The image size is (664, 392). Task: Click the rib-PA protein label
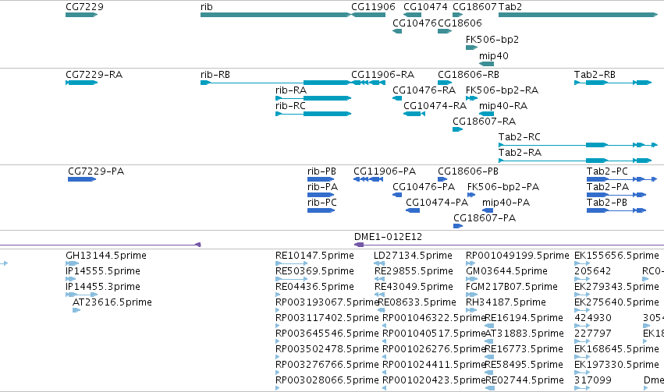(323, 187)
